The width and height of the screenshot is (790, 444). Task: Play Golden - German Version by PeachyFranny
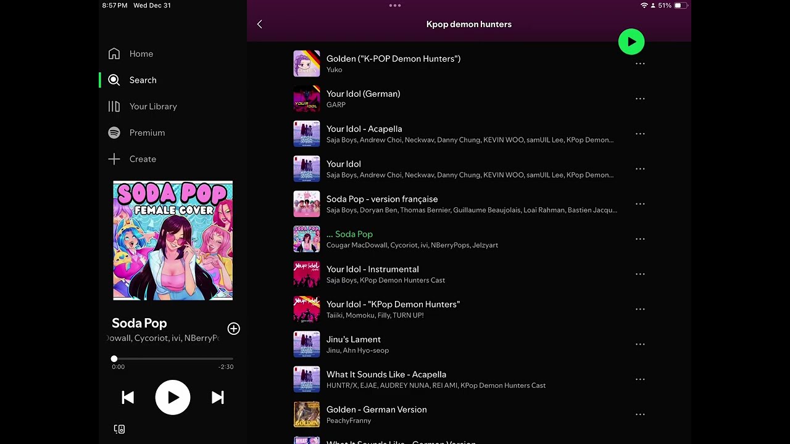click(469, 415)
